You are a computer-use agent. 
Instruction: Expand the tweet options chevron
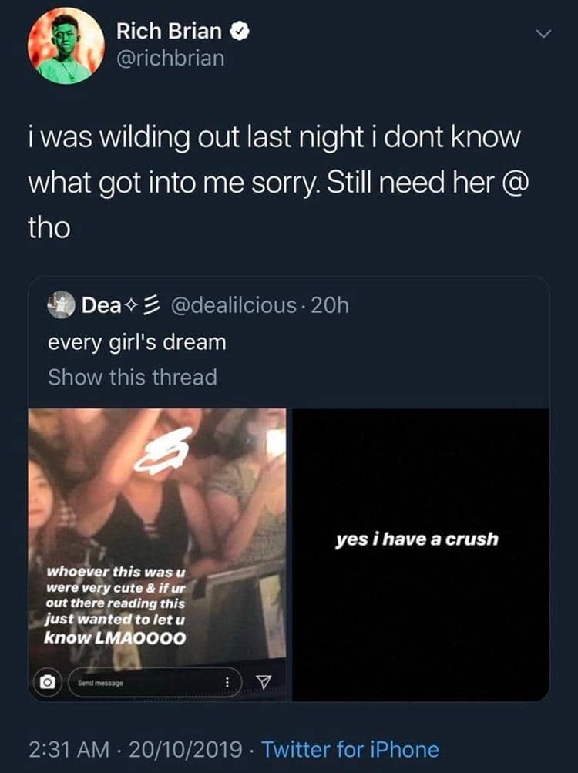click(x=543, y=34)
